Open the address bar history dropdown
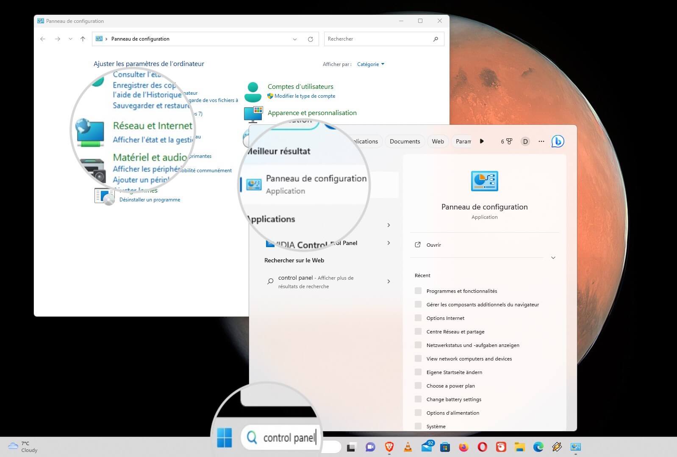This screenshot has width=677, height=457. [295, 39]
